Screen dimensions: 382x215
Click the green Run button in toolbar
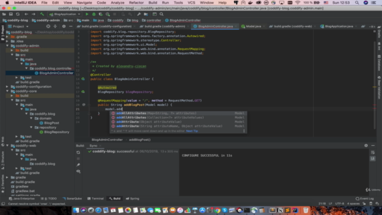(87, 14)
